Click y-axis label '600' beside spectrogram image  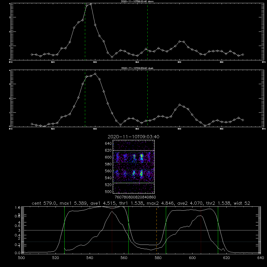(108, 157)
